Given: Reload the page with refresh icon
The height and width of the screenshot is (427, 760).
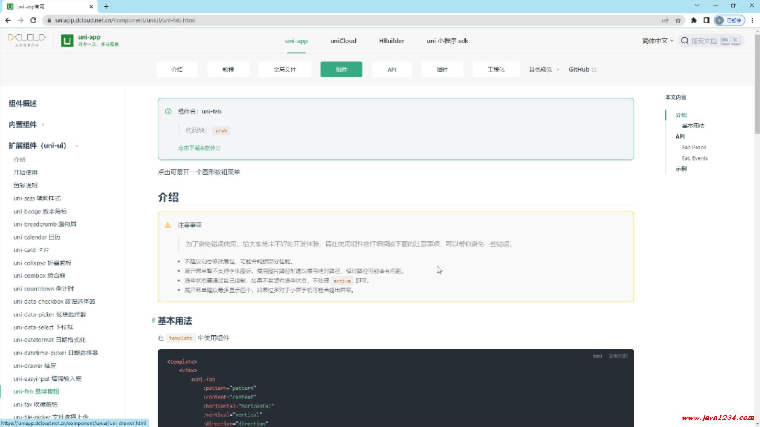Looking at the screenshot, I should 34,20.
